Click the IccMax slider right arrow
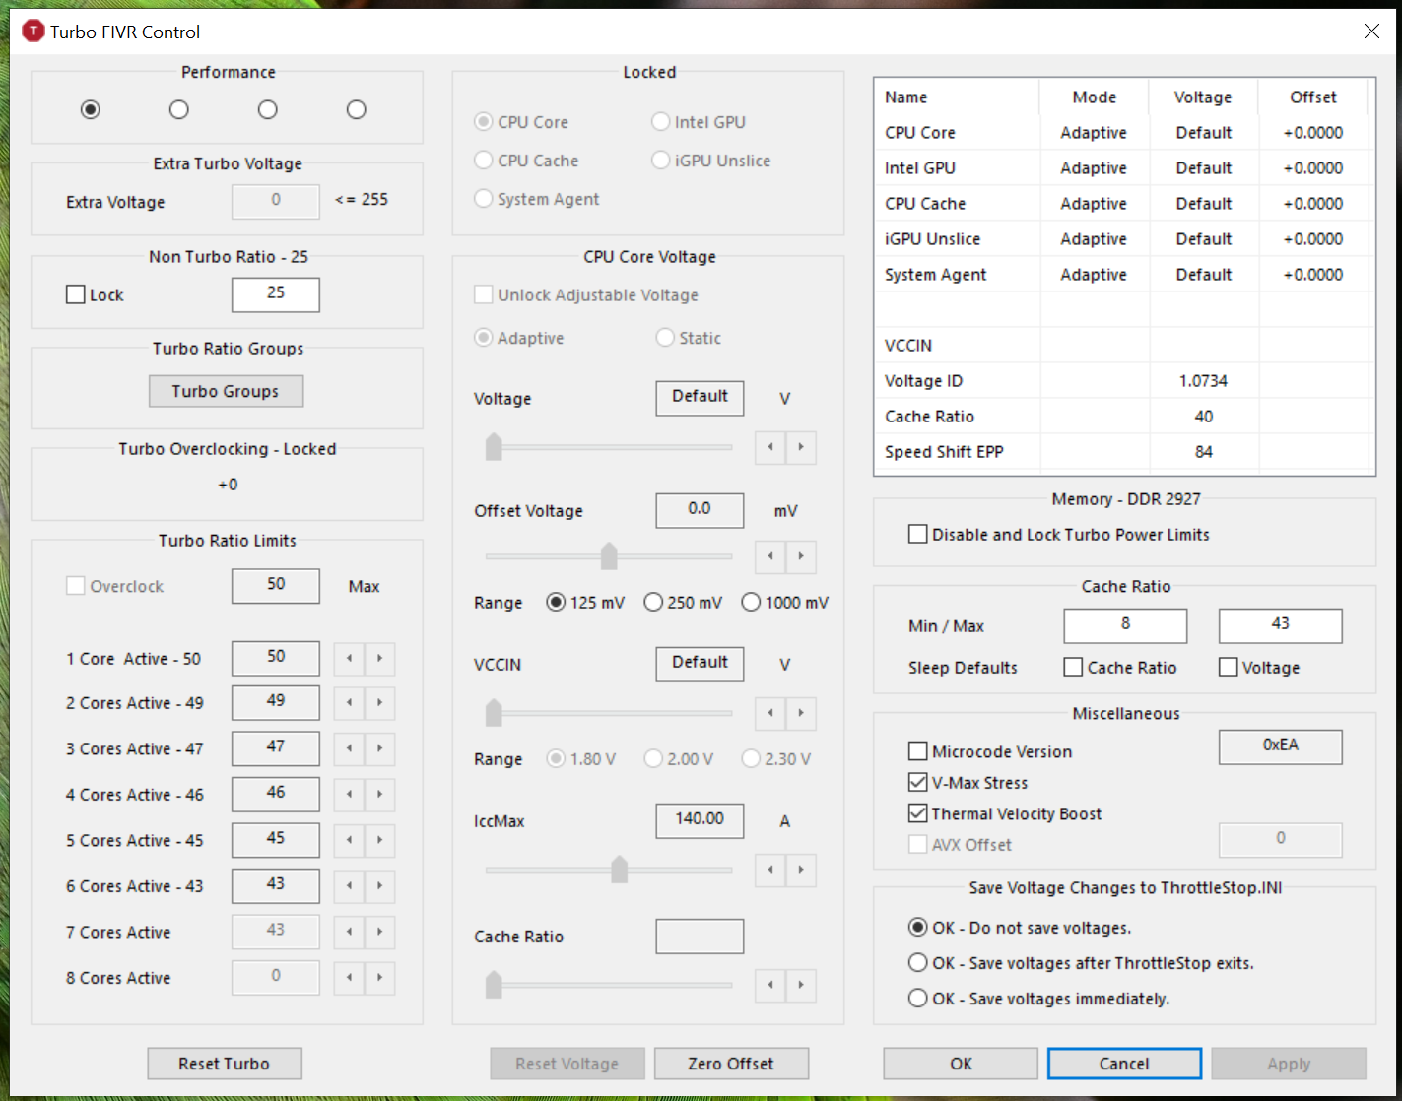The height and width of the screenshot is (1101, 1402). tap(801, 870)
